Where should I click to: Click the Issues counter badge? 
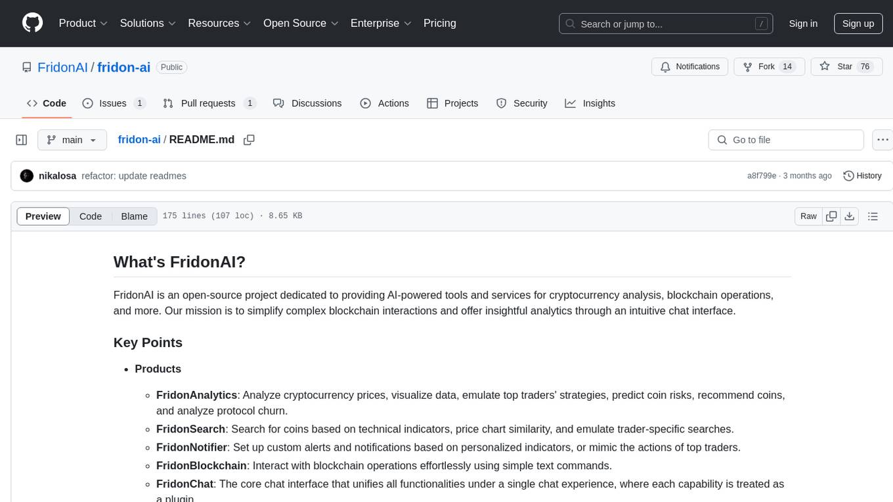coord(139,103)
